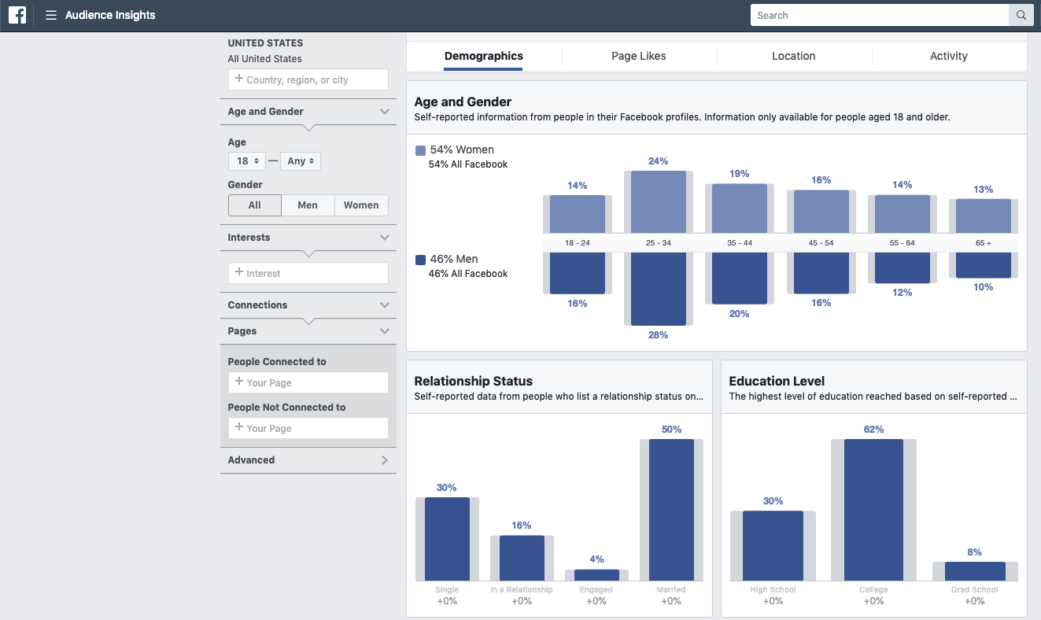Viewport: 1041px width, 620px height.
Task: Click the 54% Women legend swatch
Action: (x=420, y=149)
